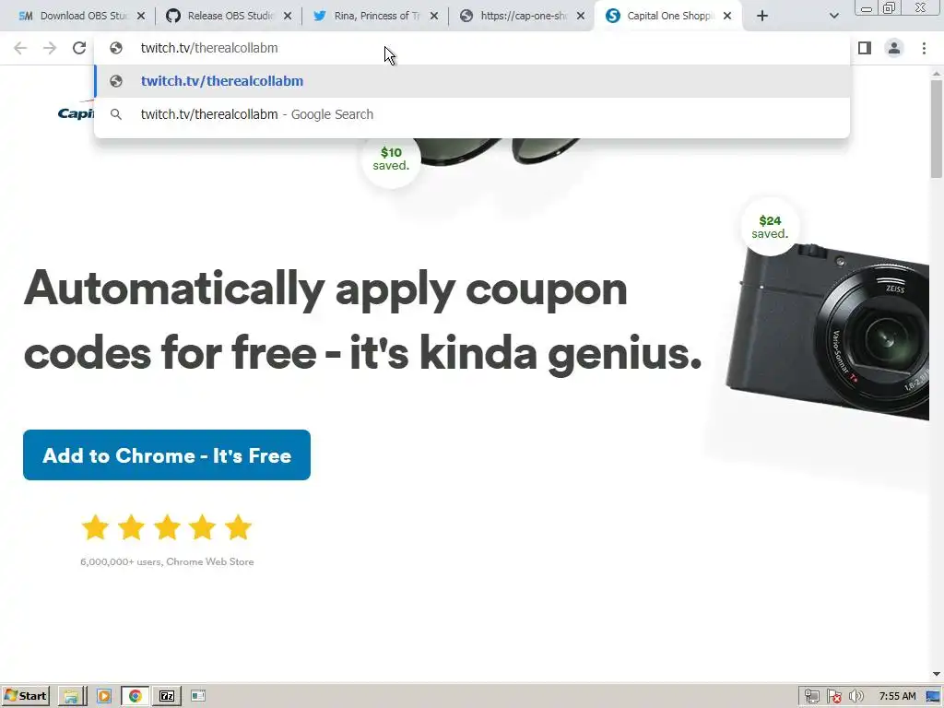Expand the tab search dropdown arrow
944x708 pixels.
(x=833, y=17)
